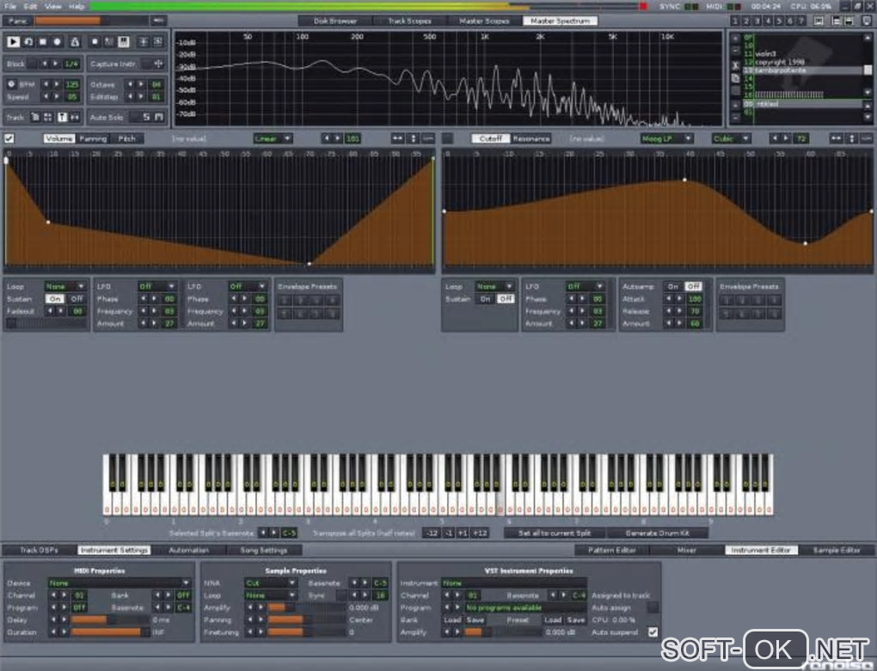This screenshot has height=671, width=877.
Task: Open the NNA Cut dropdown
Action: point(270,583)
